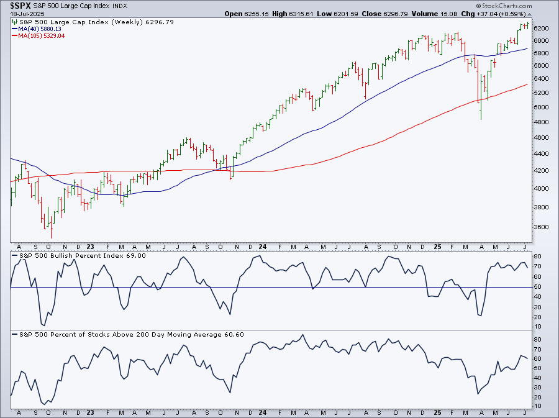
Task: Click the 50 level on Bullish Percent axis
Action: (537, 287)
